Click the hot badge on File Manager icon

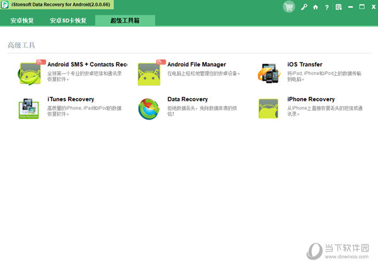pyautogui.click(x=161, y=62)
